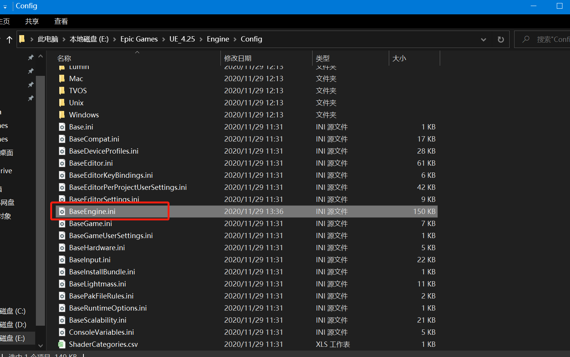Click navigation pane scroll down arrow
The height and width of the screenshot is (357, 570).
pyautogui.click(x=40, y=345)
